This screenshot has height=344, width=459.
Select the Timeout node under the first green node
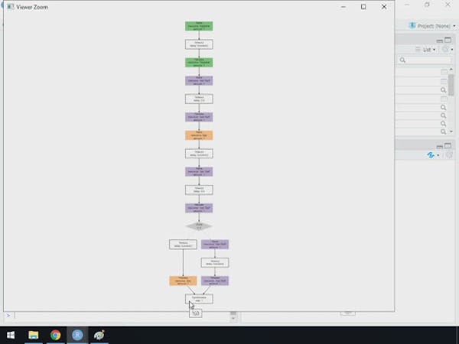[199, 44]
